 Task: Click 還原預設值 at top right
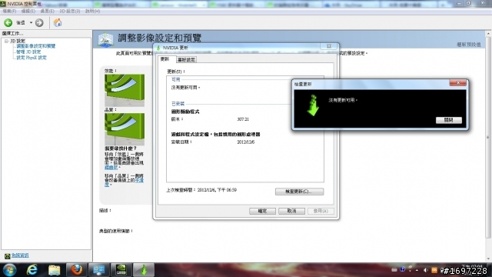[x=469, y=45]
